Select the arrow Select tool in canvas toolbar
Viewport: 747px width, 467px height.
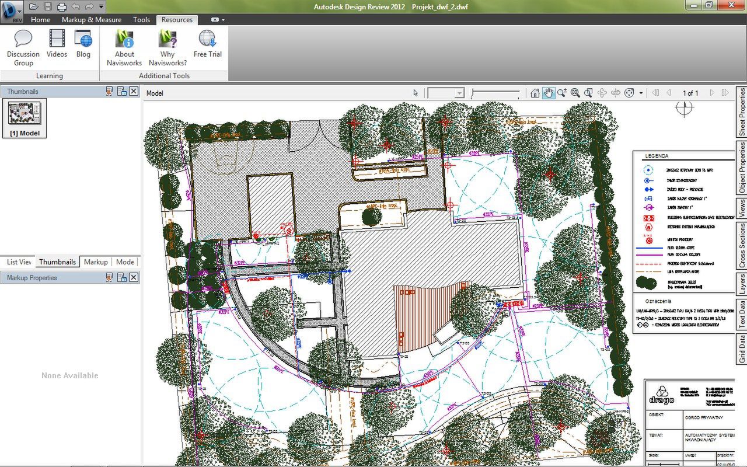tap(416, 93)
